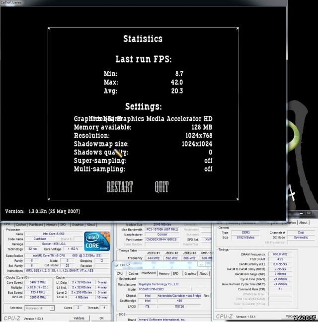
Task: Switch to Memory tab in Mainboard CPU-Z window
Action: [164, 273]
